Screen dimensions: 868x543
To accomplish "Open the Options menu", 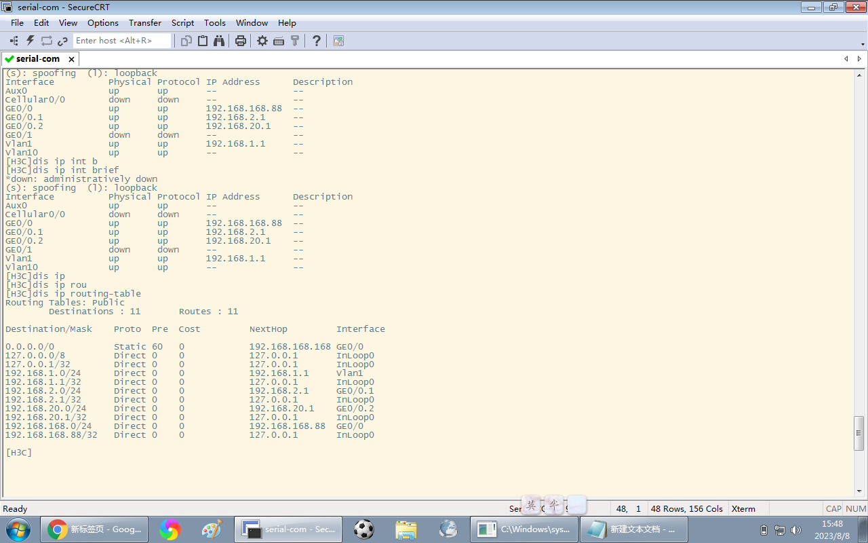I will point(103,22).
